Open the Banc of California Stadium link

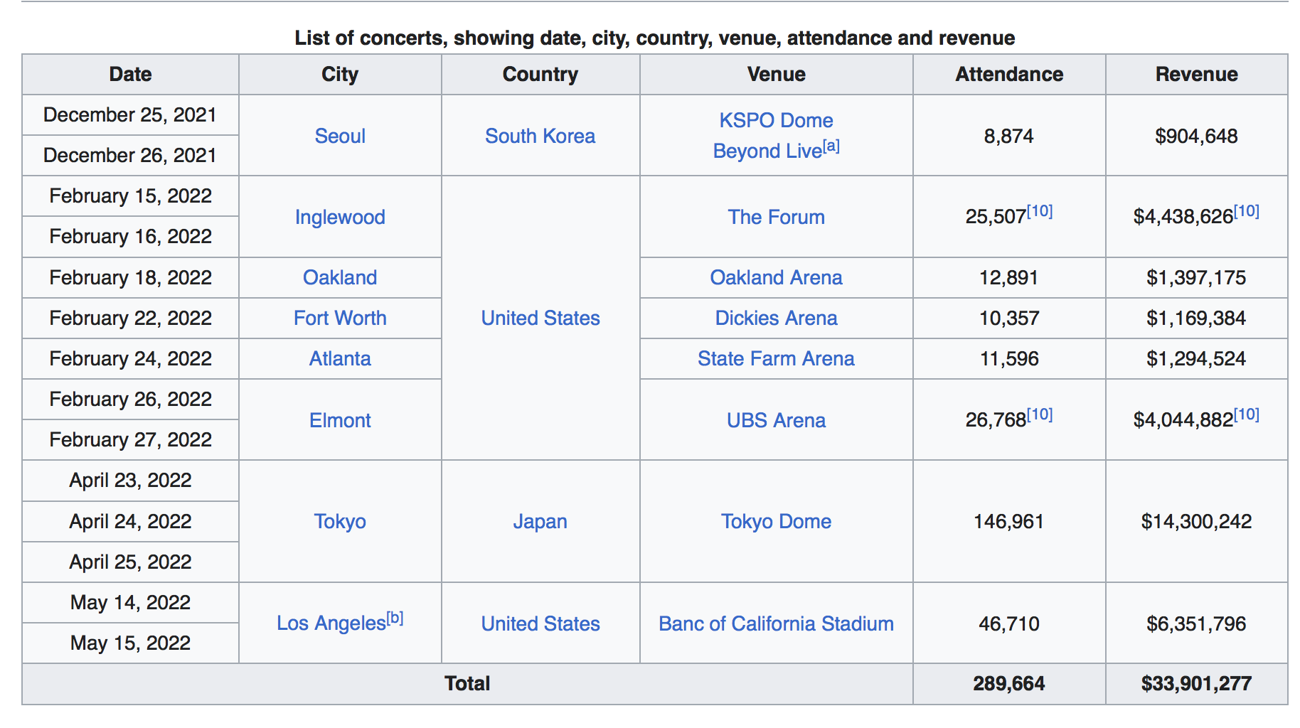coord(776,623)
